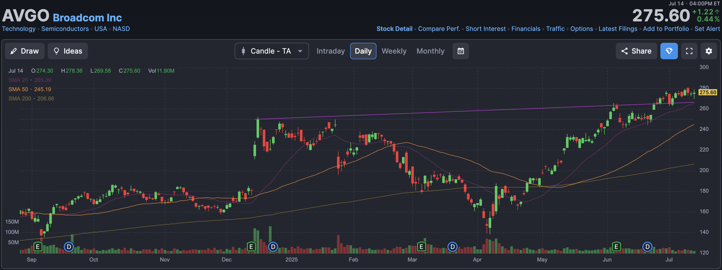This screenshot has width=722, height=270.
Task: Switch to Monthly timeframe
Action: [x=430, y=51]
